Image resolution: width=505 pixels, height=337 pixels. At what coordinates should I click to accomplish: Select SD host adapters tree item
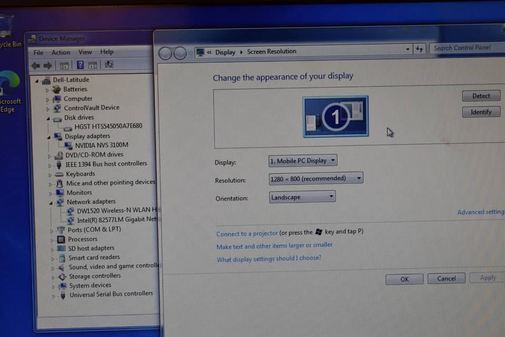(x=91, y=249)
